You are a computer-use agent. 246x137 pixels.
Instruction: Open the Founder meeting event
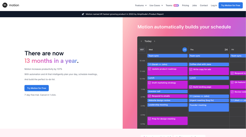pos(209,107)
